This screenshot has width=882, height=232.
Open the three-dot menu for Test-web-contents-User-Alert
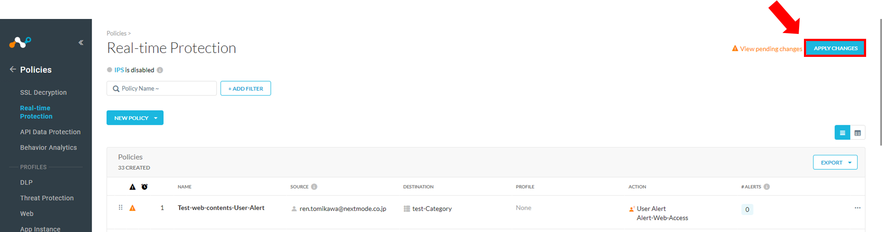pyautogui.click(x=857, y=208)
